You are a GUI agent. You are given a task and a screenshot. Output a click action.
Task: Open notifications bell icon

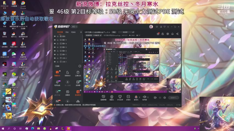pyautogui.click(x=172, y=34)
